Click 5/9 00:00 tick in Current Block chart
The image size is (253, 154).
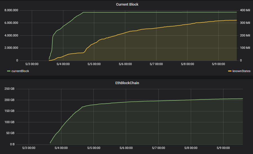[x=218, y=64]
